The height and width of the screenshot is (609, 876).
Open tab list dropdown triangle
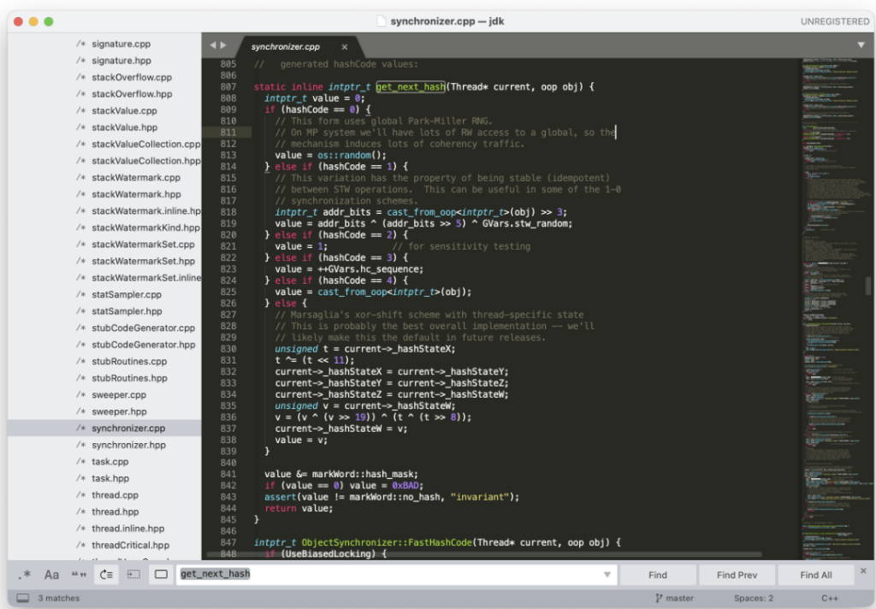[861, 44]
